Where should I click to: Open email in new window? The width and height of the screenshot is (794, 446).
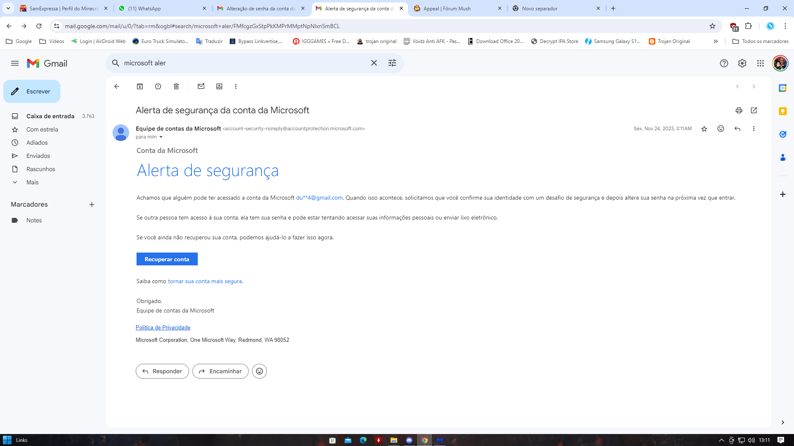(754, 110)
